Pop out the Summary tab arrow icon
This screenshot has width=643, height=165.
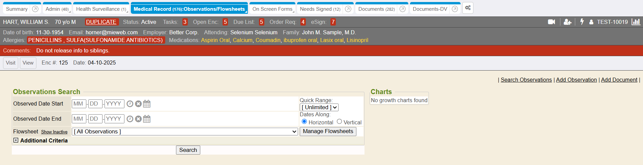click(x=35, y=9)
